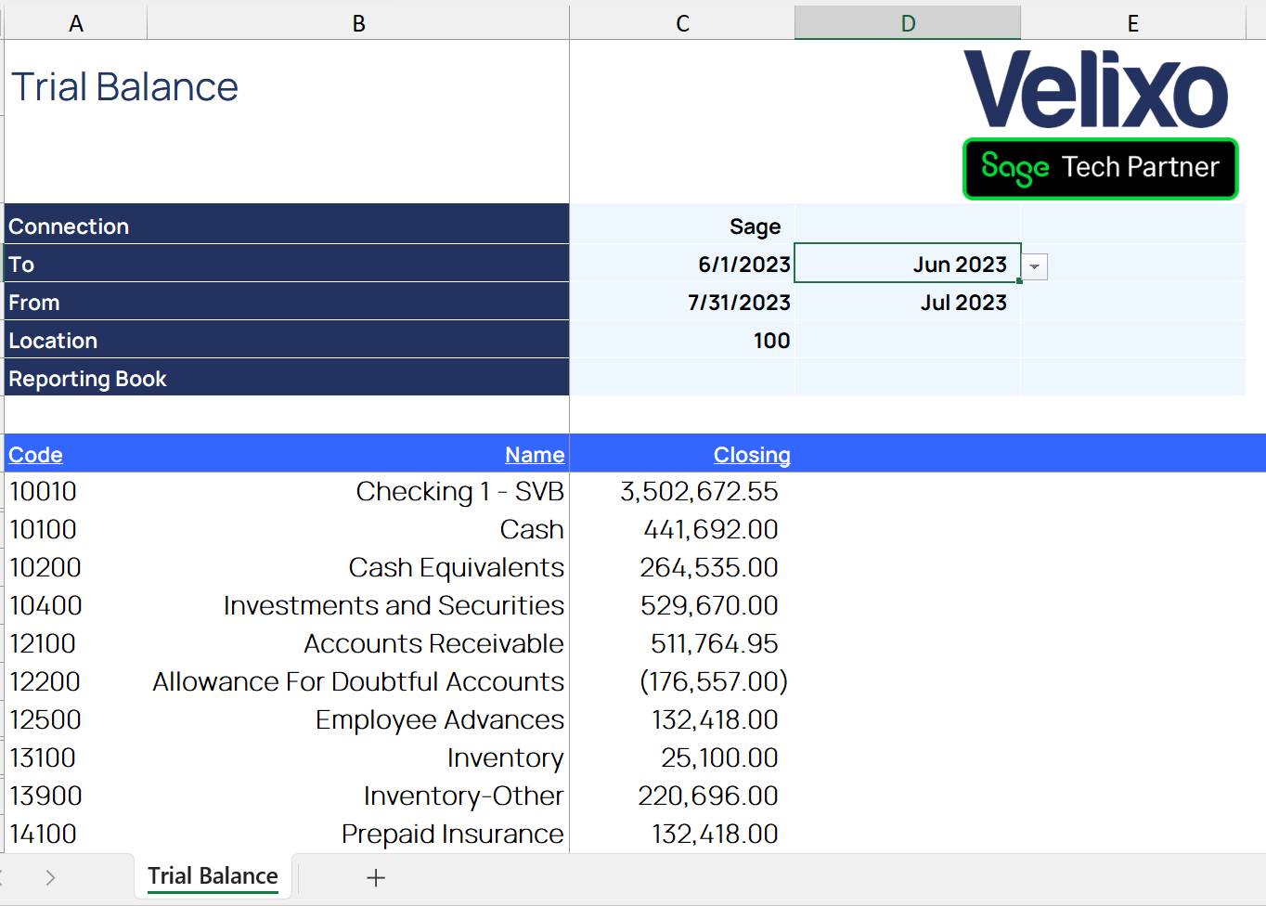Switch to the Trial Balance sheet tab

(213, 876)
